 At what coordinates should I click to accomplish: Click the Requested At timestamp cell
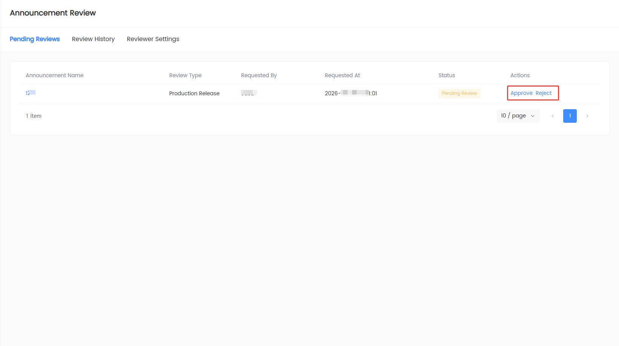tap(351, 93)
